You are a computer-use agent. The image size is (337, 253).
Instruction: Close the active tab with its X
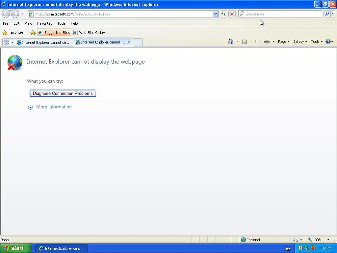(129, 42)
